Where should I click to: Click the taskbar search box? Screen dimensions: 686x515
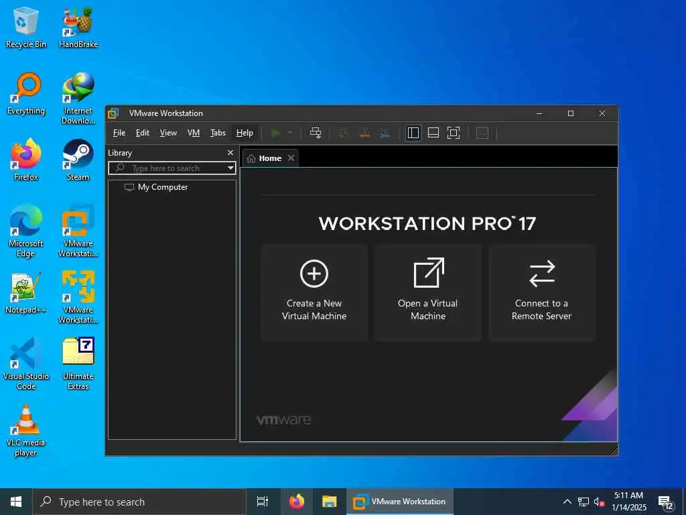[139, 502]
